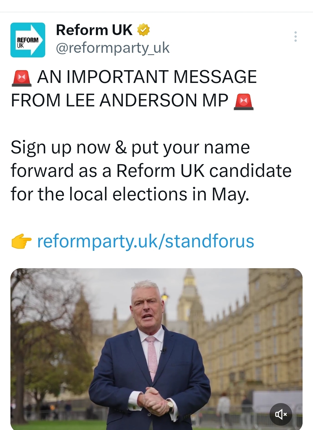Click the "Sign up now & put your name" line
Image resolution: width=313 pixels, height=430 pixels.
(x=130, y=148)
